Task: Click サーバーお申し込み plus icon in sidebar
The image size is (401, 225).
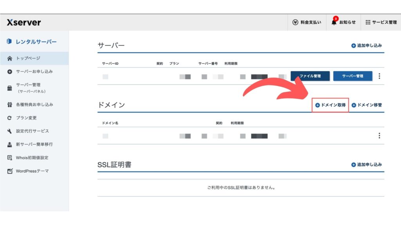Action: click(10, 72)
